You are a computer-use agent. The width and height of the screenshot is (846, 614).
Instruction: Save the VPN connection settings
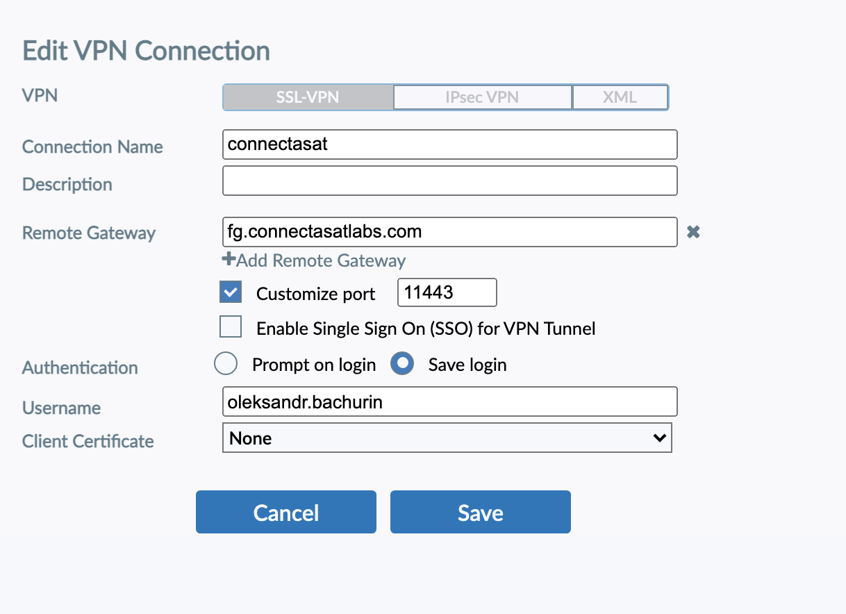coord(481,512)
